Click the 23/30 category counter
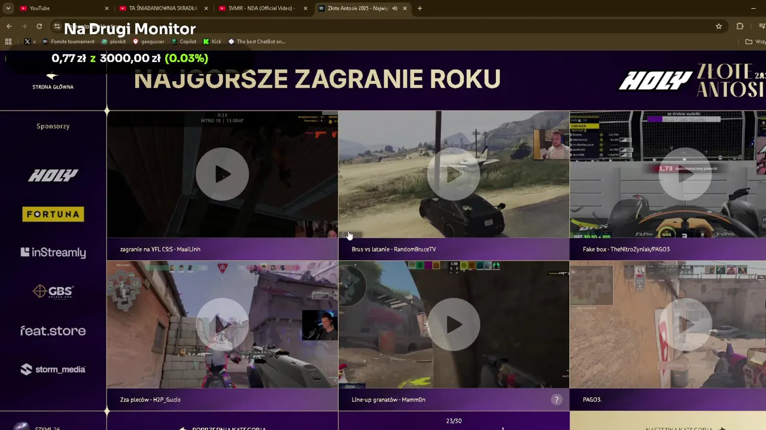766x430 pixels. (454, 421)
